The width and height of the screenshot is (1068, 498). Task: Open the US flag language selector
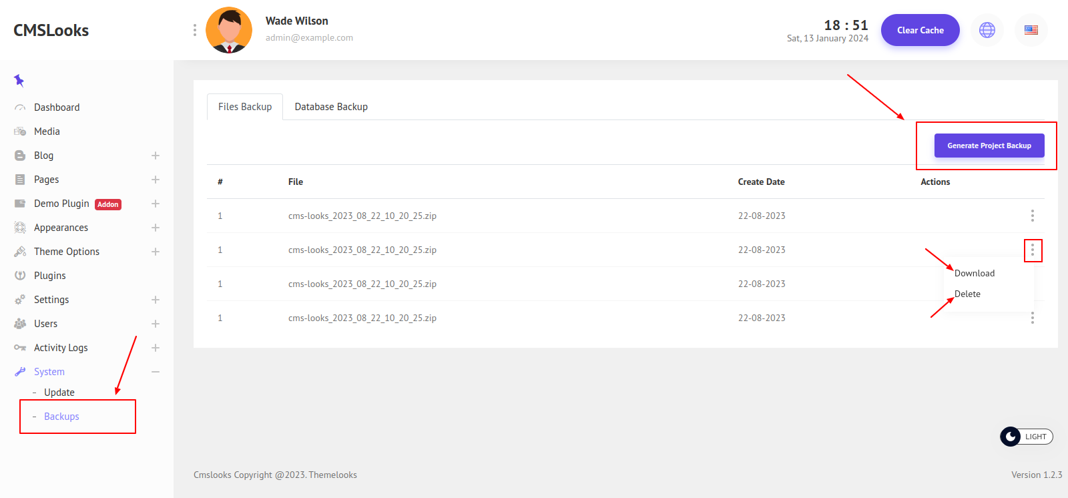1031,30
